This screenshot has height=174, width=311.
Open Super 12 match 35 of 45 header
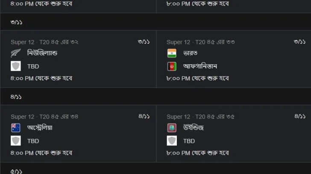pyautogui.click(x=200, y=117)
